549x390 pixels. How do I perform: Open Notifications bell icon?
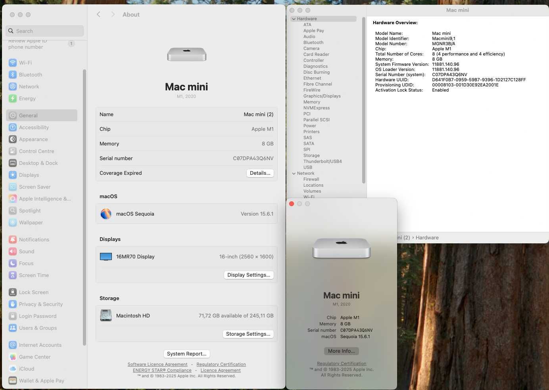click(13, 239)
